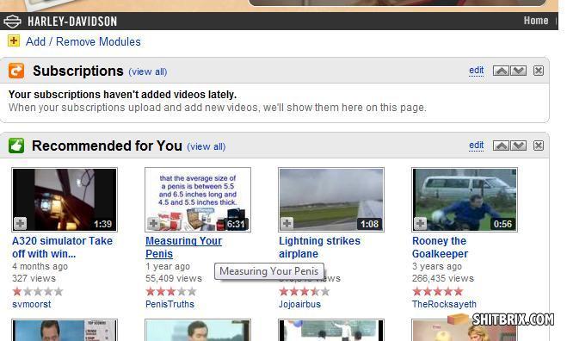Edit the Subscriptions module
The height and width of the screenshot is (341, 567).
[x=477, y=71]
